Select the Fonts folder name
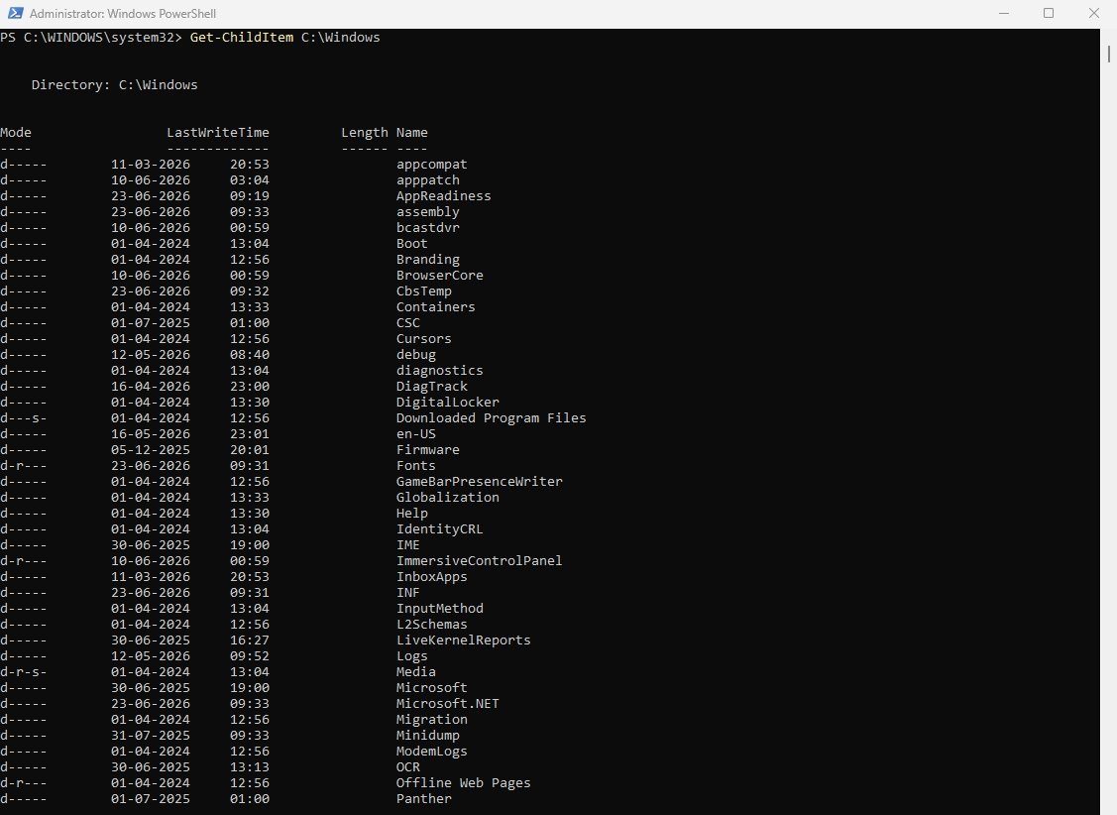1117x815 pixels. pyautogui.click(x=416, y=466)
